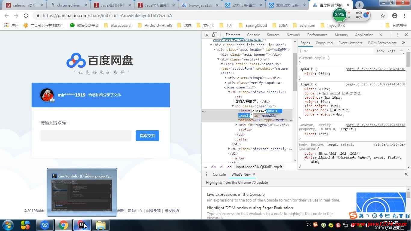The width and height of the screenshot is (411, 231).
Task: Switch to the Computed styles tab
Action: [324, 43]
